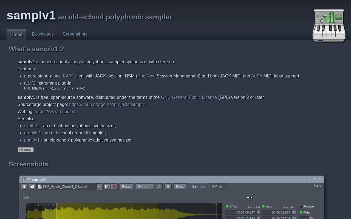The image size is (351, 219).
Task: Open the drumkv1 link
Action: (x=33, y=133)
